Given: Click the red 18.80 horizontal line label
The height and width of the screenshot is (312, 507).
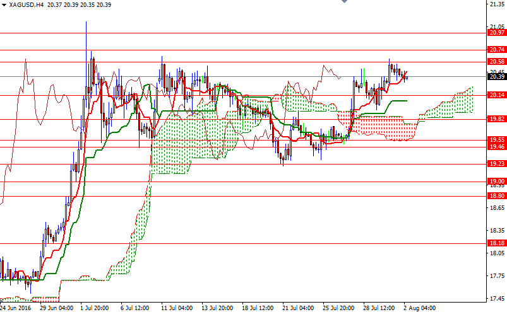Looking at the screenshot, I should pyautogui.click(x=496, y=196).
